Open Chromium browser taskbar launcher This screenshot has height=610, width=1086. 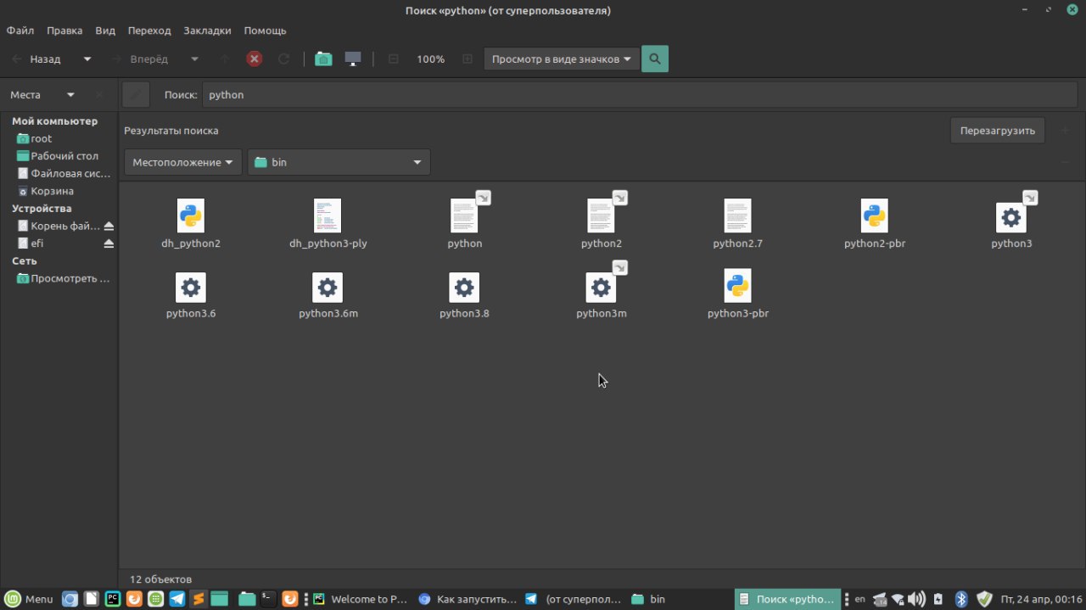(70, 599)
